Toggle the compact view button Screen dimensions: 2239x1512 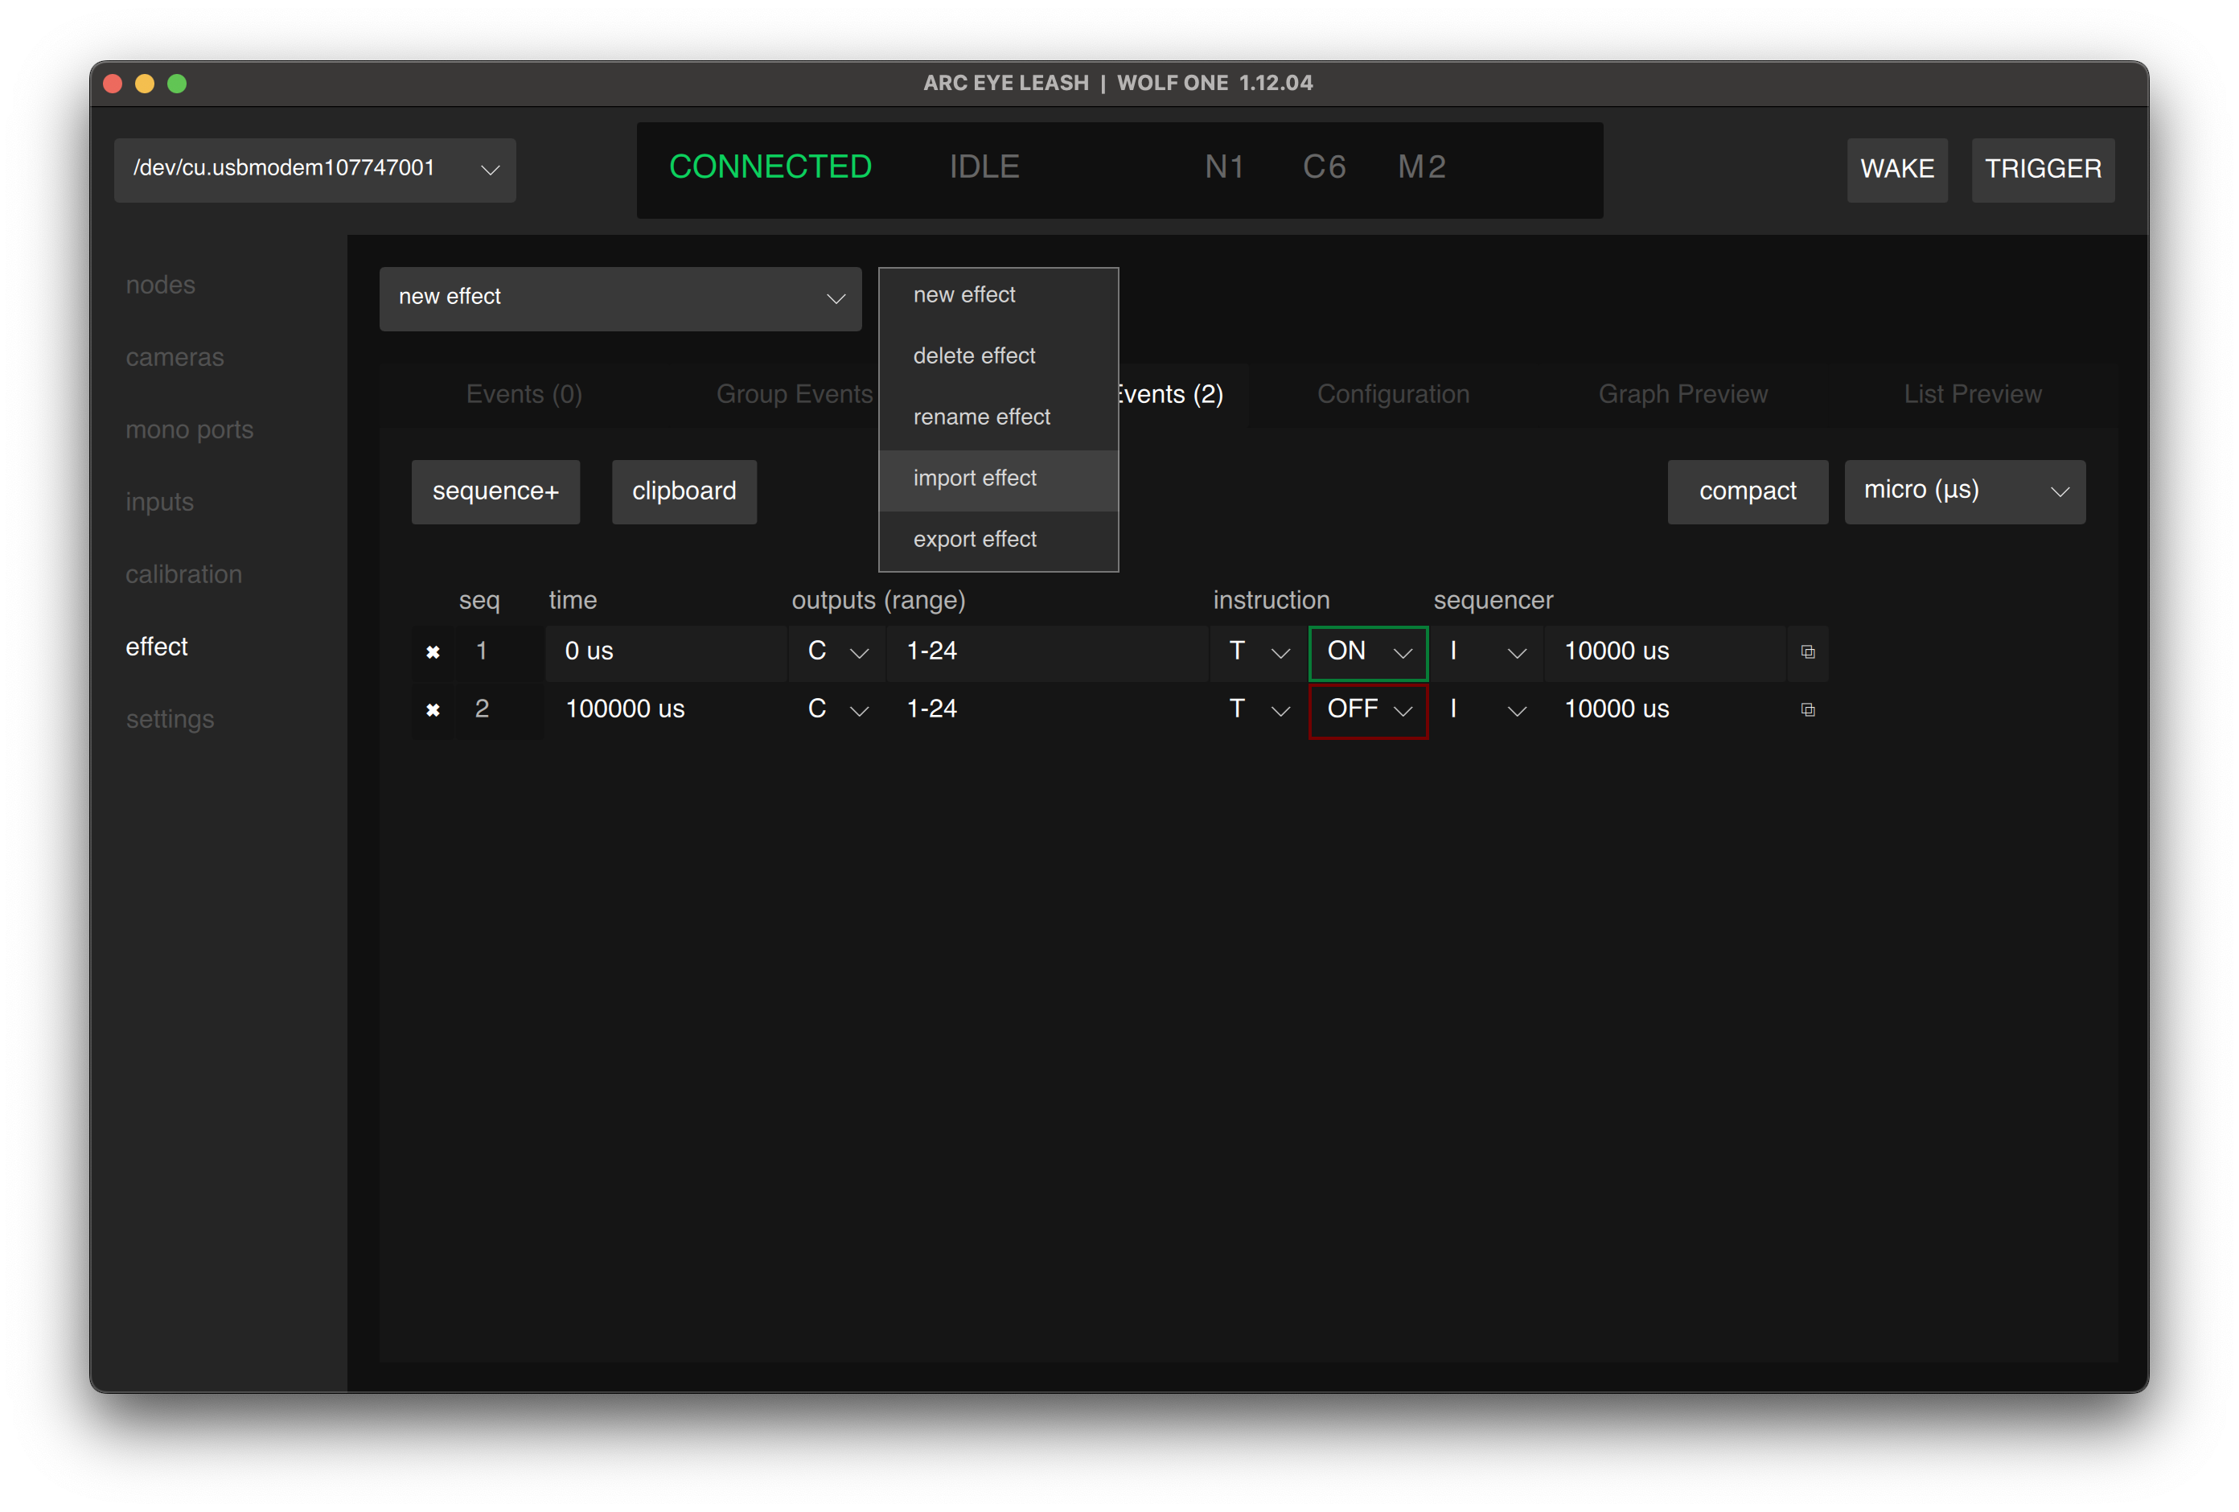tap(1747, 491)
